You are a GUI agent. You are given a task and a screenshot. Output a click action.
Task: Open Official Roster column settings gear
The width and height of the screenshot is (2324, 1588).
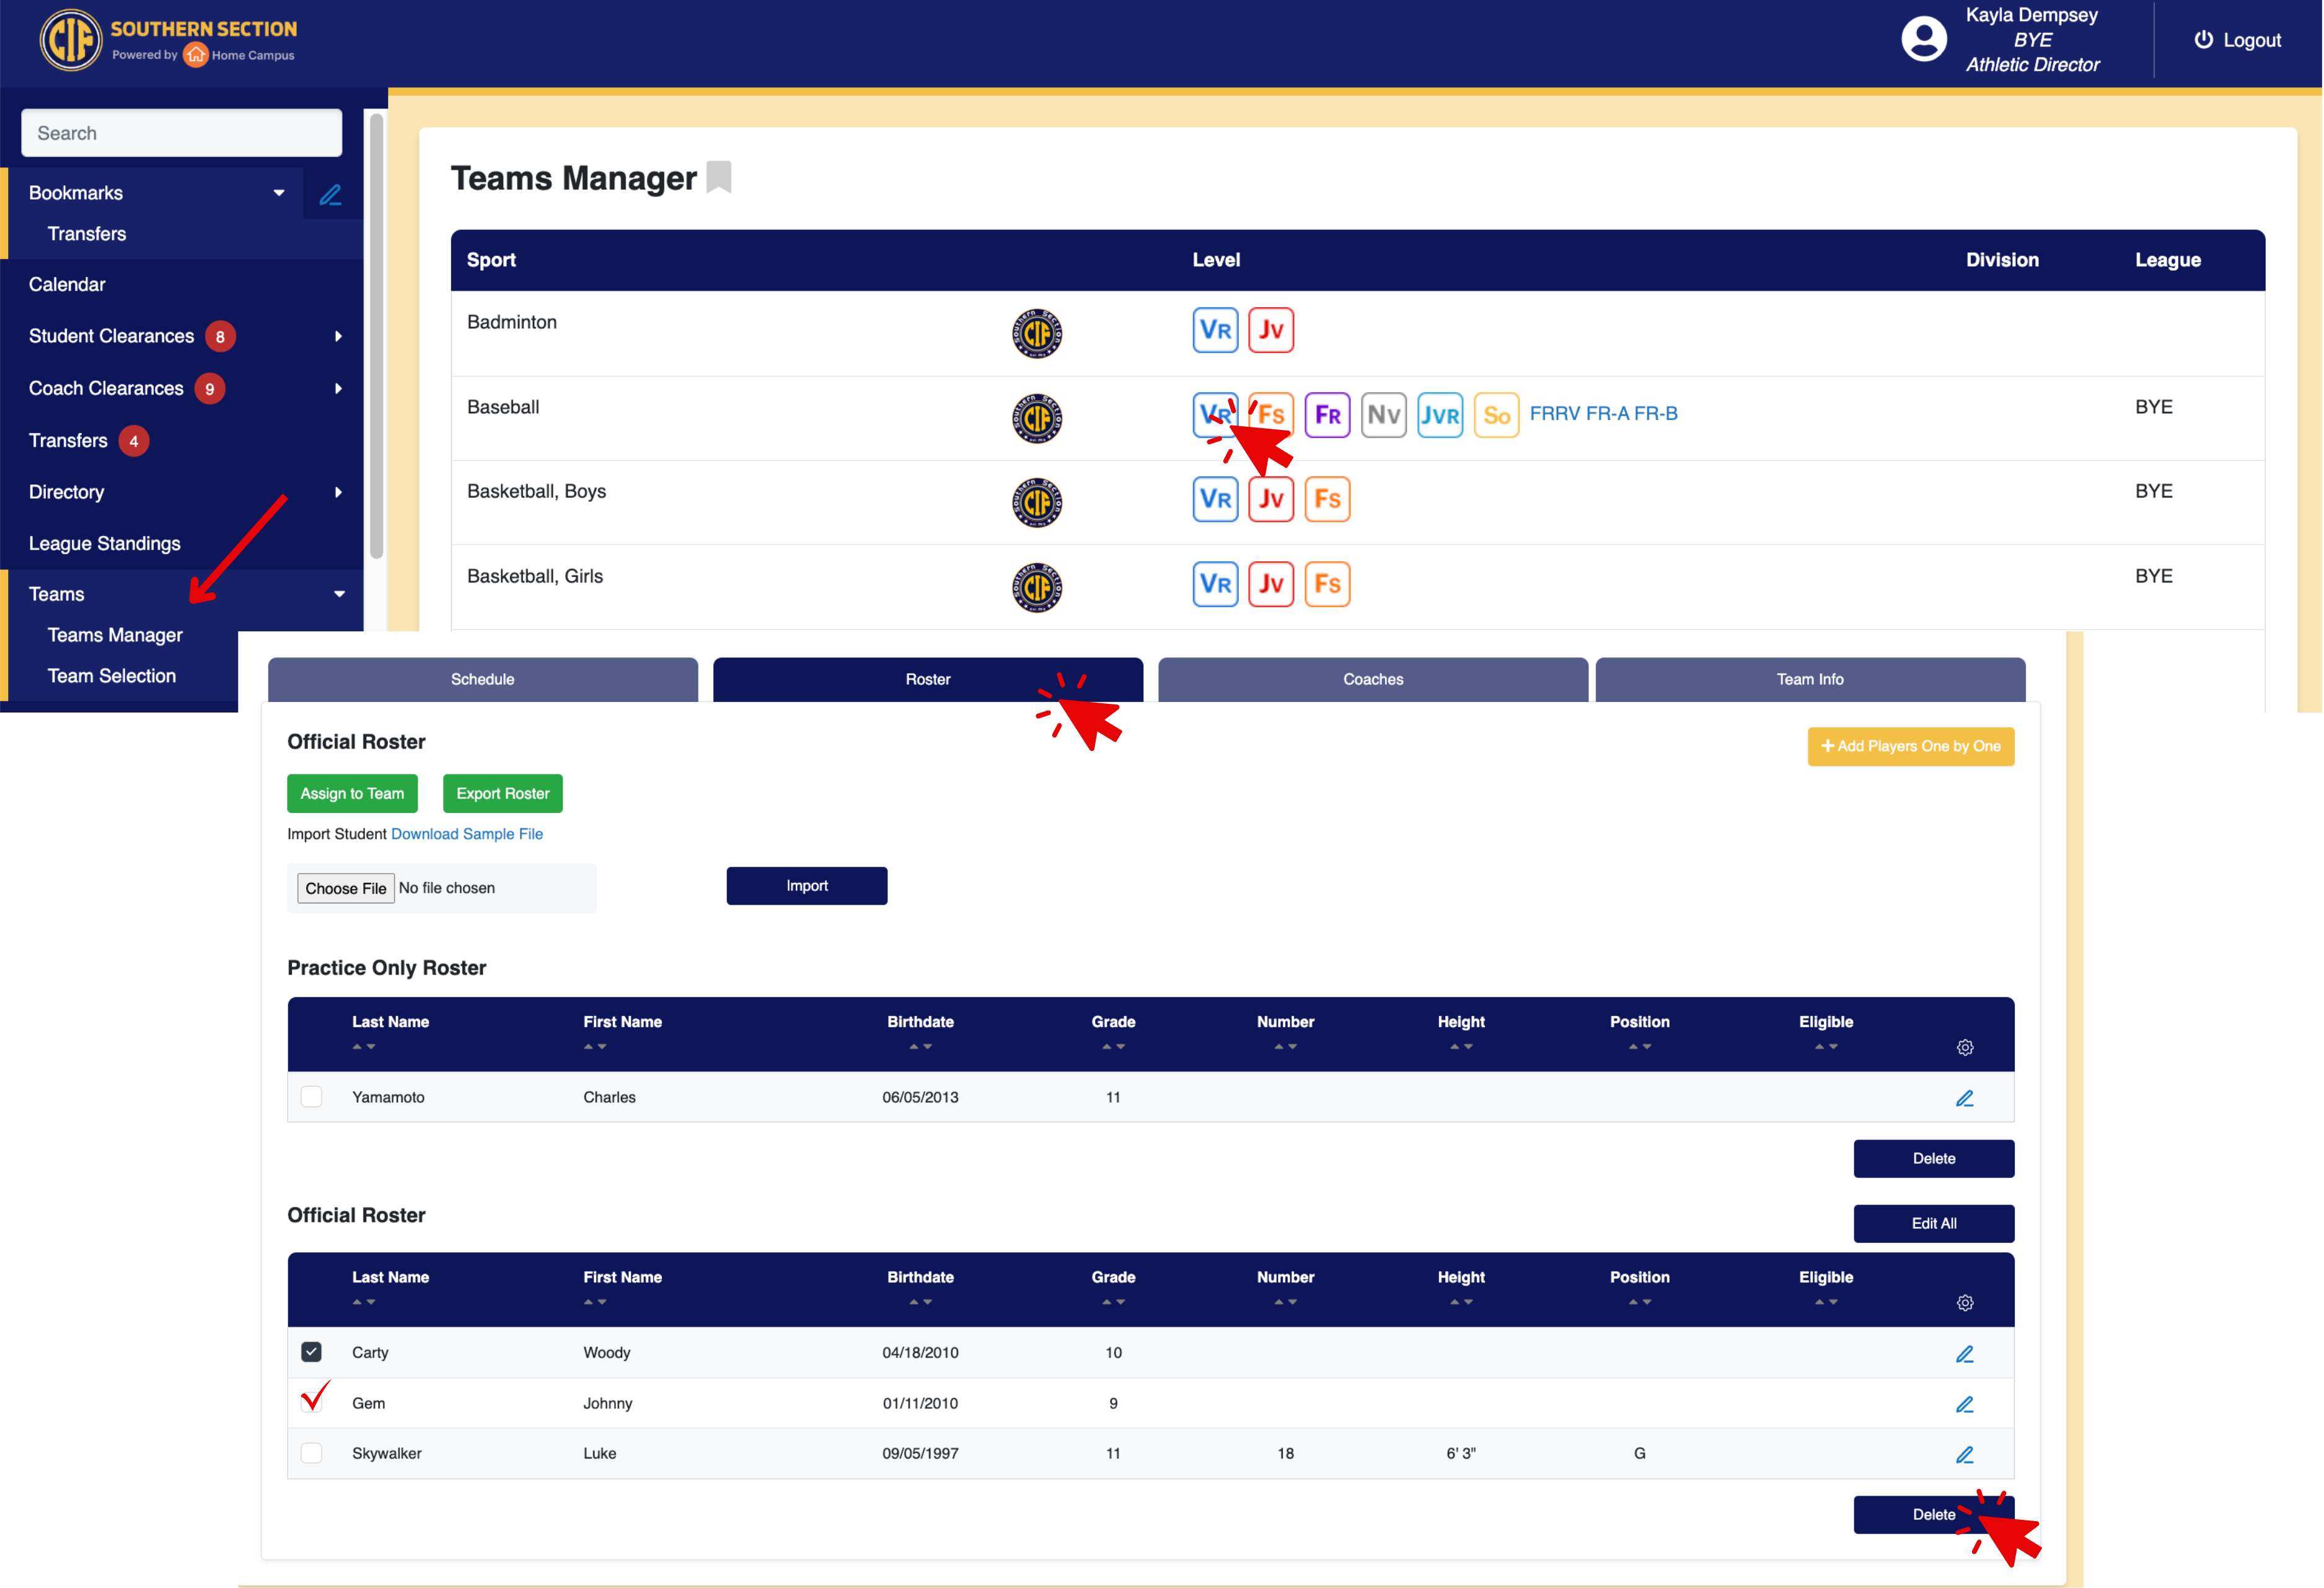pyautogui.click(x=1964, y=1303)
